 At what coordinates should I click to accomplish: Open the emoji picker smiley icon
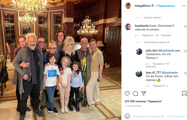127,116
